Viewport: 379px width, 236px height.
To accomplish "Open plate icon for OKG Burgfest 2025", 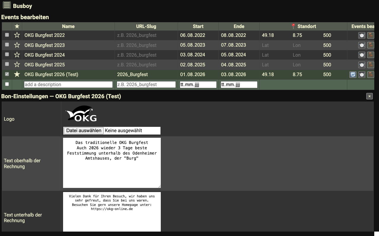I will pyautogui.click(x=362, y=65).
